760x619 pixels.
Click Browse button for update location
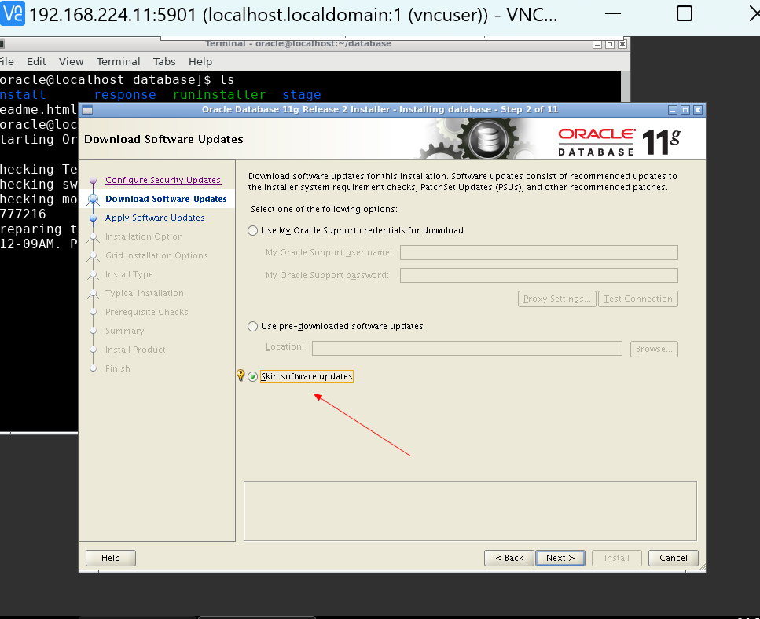654,350
